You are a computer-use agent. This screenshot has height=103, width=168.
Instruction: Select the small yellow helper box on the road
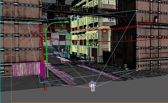point(63,61)
